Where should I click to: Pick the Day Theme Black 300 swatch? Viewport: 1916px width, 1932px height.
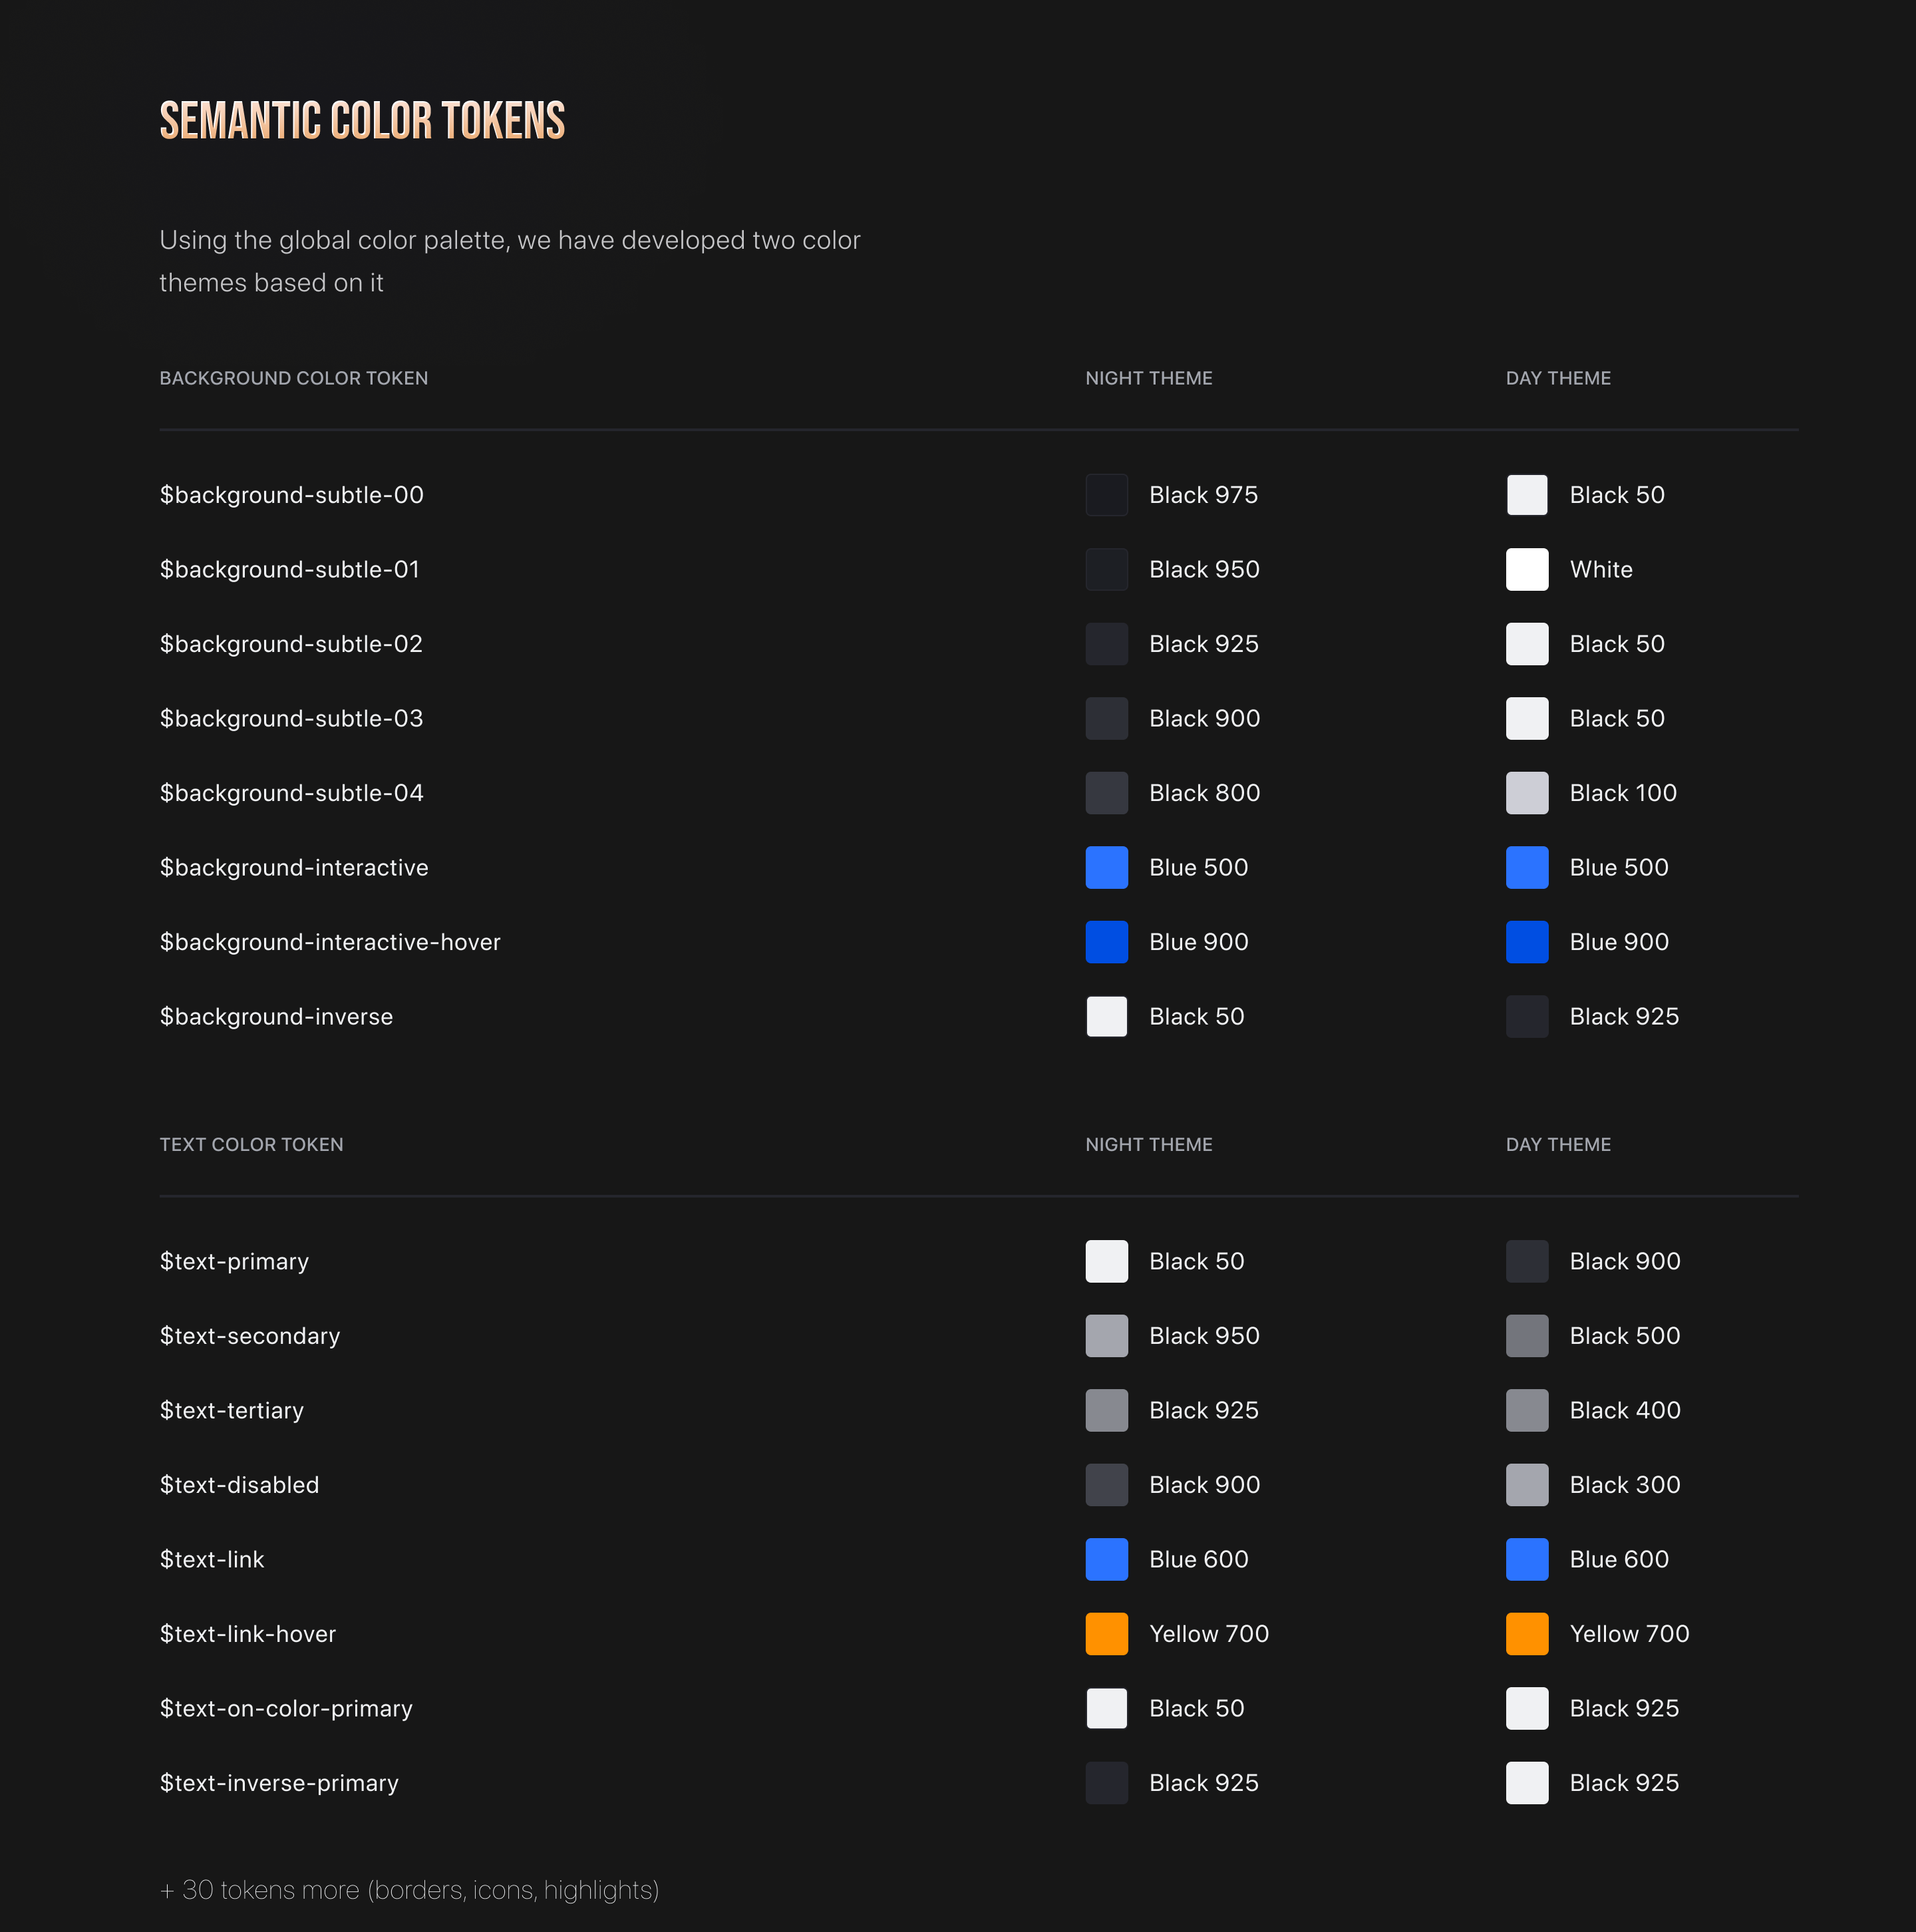click(x=1526, y=1485)
